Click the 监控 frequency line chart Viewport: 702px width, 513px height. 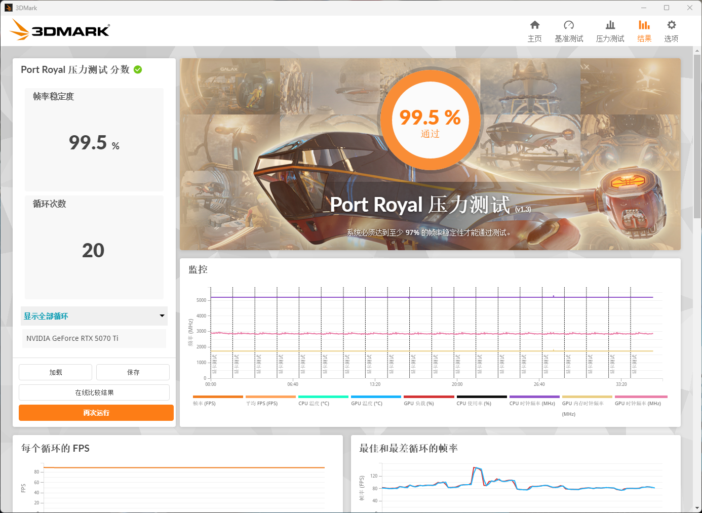(437, 333)
